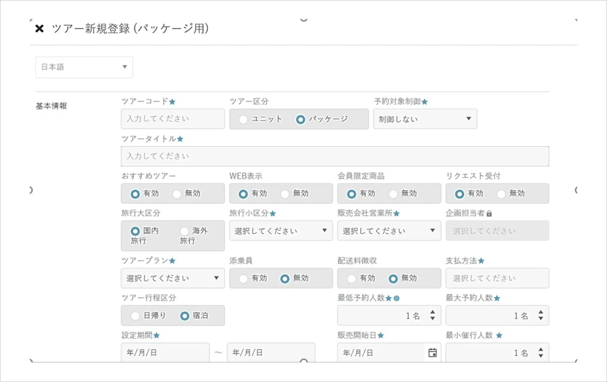Screen dimensions: 607x382
Task: Click the 基本情報 section label
Action: pyautogui.click(x=51, y=106)
